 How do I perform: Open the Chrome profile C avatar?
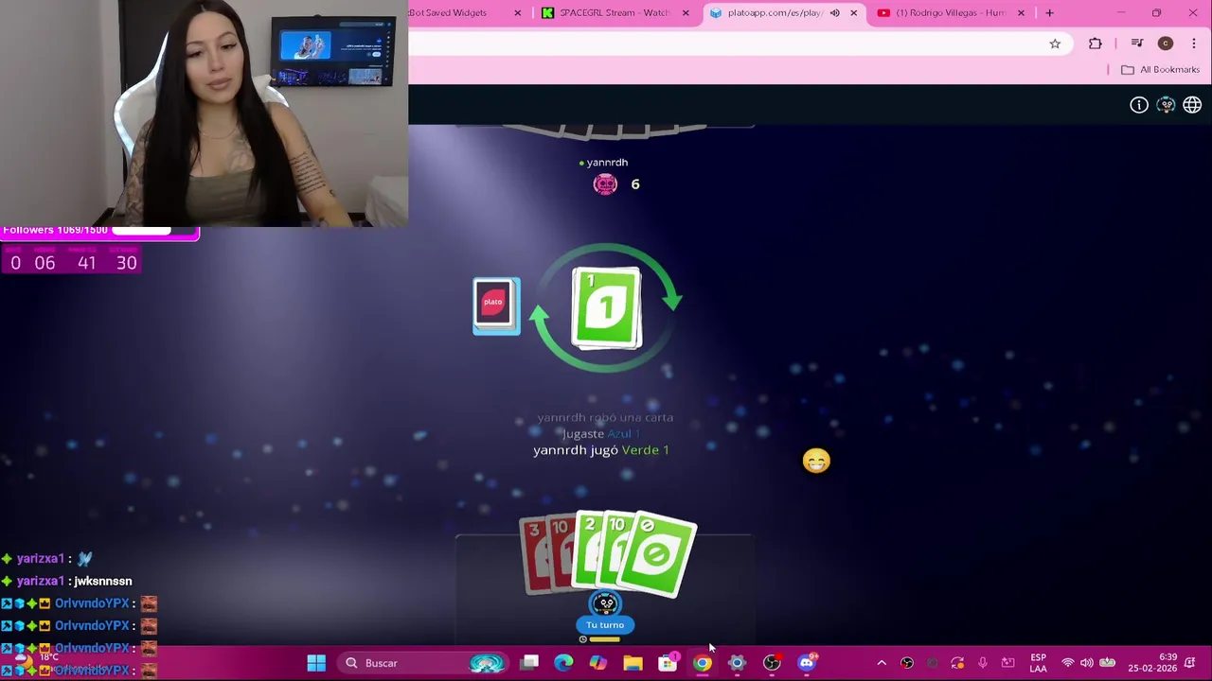point(1166,44)
